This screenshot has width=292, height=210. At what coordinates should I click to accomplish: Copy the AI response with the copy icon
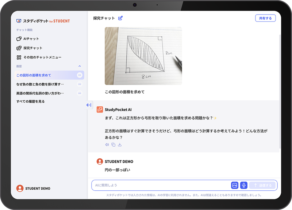114,144
